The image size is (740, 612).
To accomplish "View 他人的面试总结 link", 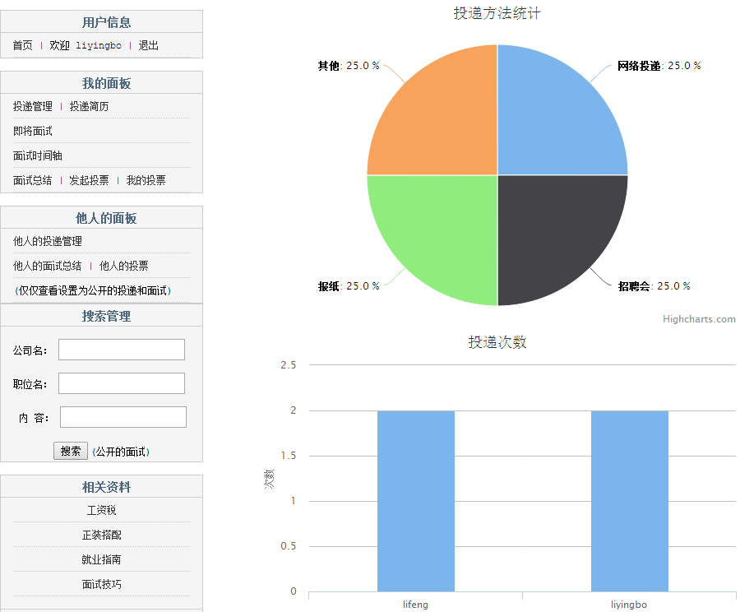I will click(48, 267).
